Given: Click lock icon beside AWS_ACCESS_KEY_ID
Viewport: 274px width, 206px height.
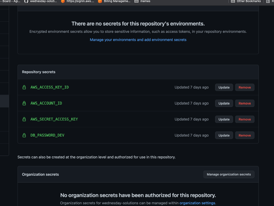Looking at the screenshot, I should [x=24, y=87].
